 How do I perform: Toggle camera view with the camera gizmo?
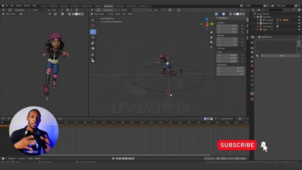pos(211,42)
